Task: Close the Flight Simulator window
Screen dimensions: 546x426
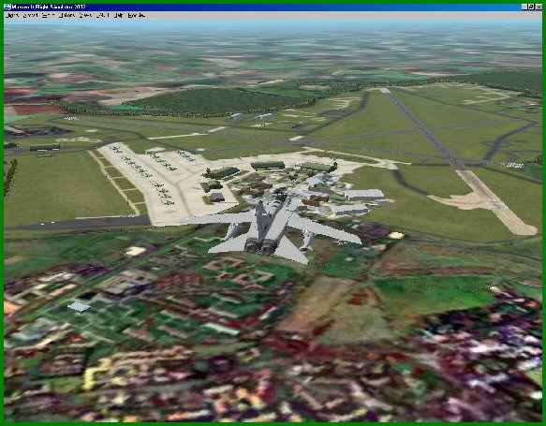Action: click(x=539, y=7)
